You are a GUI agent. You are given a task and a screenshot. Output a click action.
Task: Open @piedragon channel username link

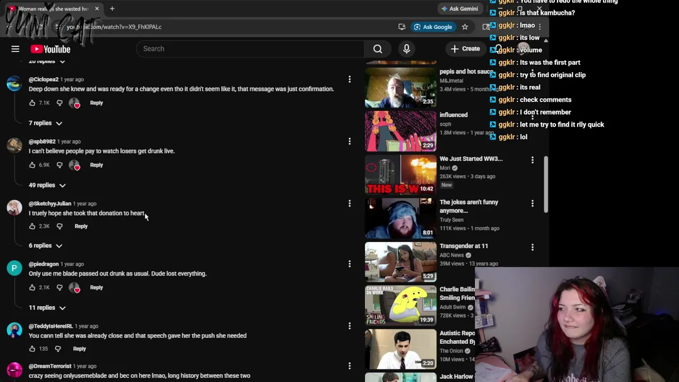click(43, 264)
